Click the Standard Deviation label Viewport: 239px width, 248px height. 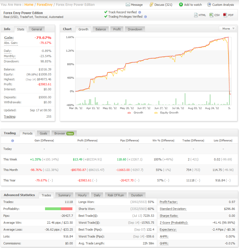[173, 209]
